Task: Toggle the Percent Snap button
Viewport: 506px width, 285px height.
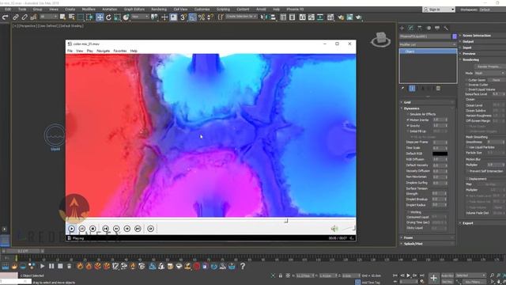Action: pos(202,17)
